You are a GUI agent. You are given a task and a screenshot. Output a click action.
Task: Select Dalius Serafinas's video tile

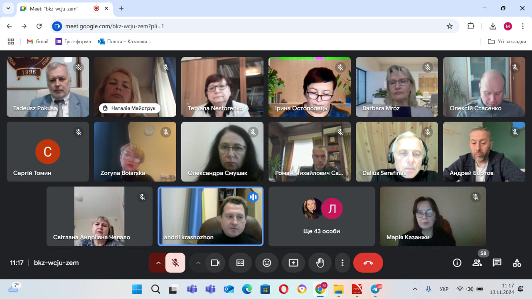click(x=397, y=152)
